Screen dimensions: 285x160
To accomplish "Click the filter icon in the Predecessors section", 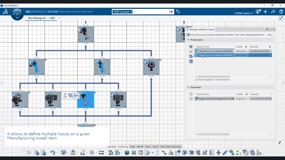I will click(x=191, y=57).
